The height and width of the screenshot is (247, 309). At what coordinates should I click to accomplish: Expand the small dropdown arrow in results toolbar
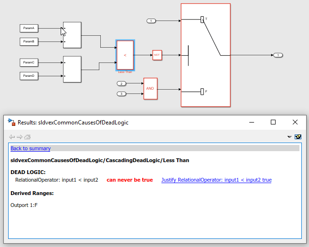coord(289,137)
